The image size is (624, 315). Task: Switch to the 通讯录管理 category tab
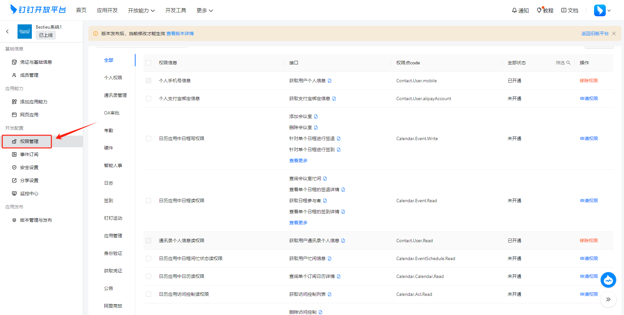[x=115, y=95]
